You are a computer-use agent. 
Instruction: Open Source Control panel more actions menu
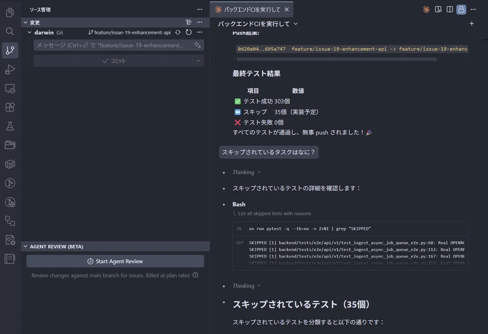[x=199, y=9]
